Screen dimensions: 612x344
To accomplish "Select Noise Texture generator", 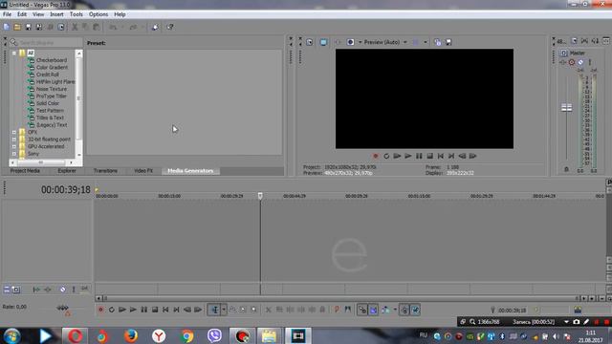I will coord(52,89).
